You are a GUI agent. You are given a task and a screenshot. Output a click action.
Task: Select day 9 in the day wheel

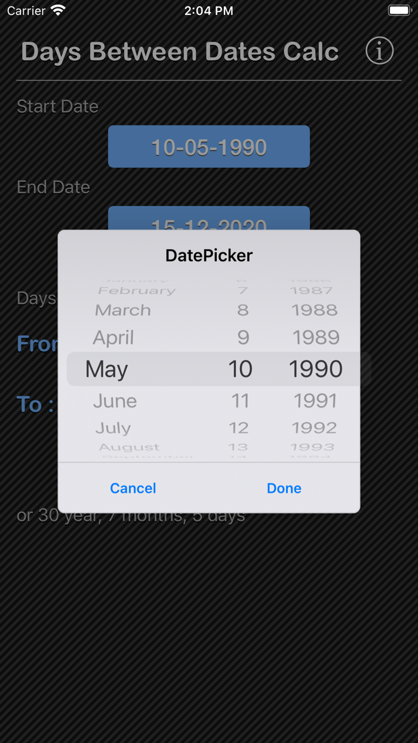242,337
